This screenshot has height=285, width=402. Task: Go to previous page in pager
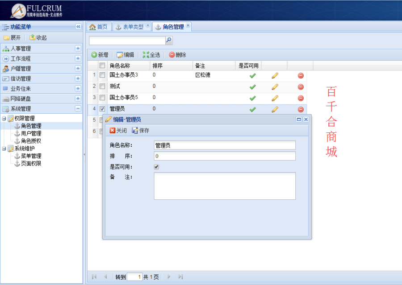pyautogui.click(x=105, y=277)
